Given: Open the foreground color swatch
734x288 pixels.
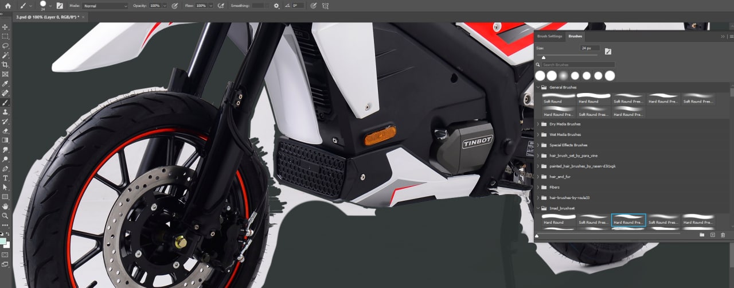Looking at the screenshot, I should coord(3,241).
